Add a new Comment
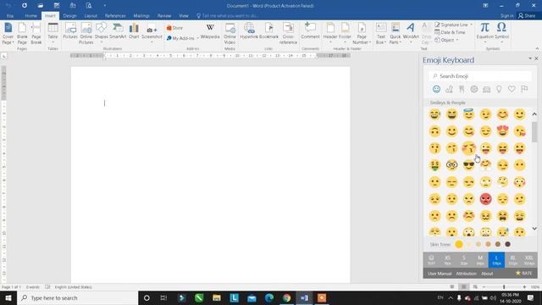This screenshot has height=305, width=542. tap(310, 31)
